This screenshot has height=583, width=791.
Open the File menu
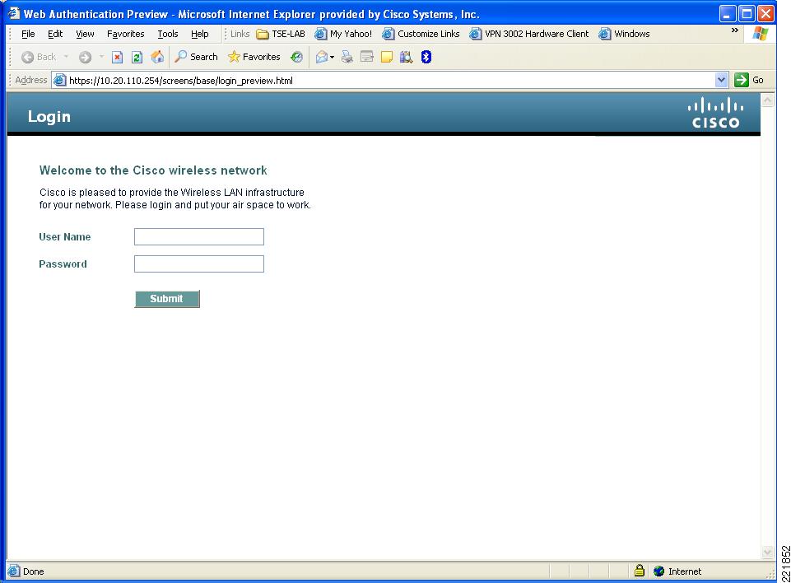28,34
